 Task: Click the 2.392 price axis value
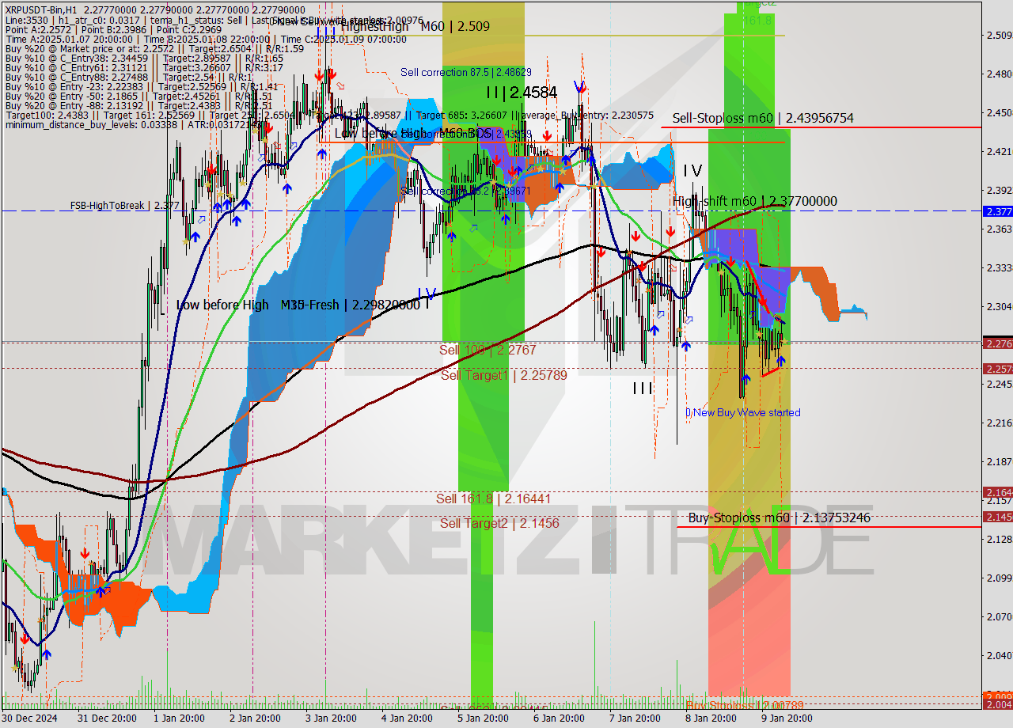(x=999, y=191)
